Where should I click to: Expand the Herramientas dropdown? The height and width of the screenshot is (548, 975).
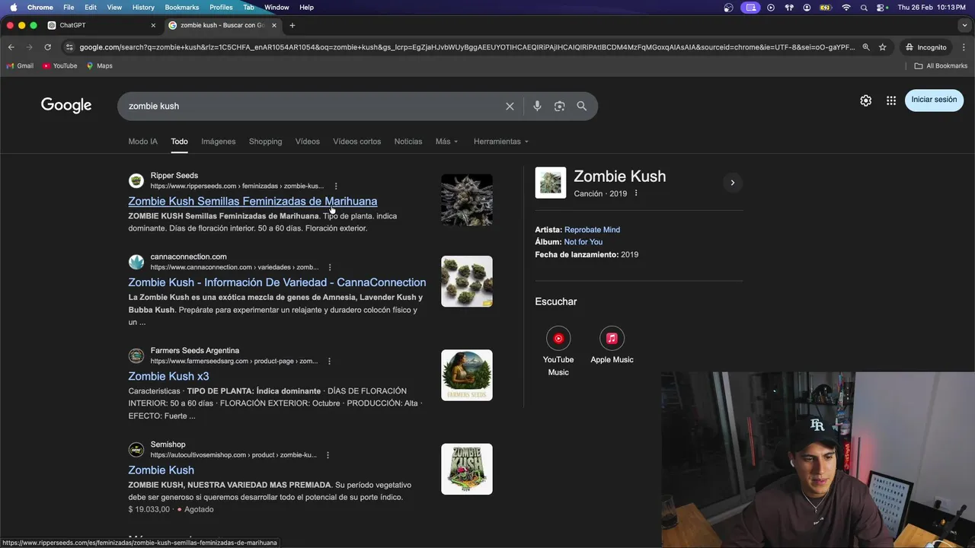click(500, 142)
